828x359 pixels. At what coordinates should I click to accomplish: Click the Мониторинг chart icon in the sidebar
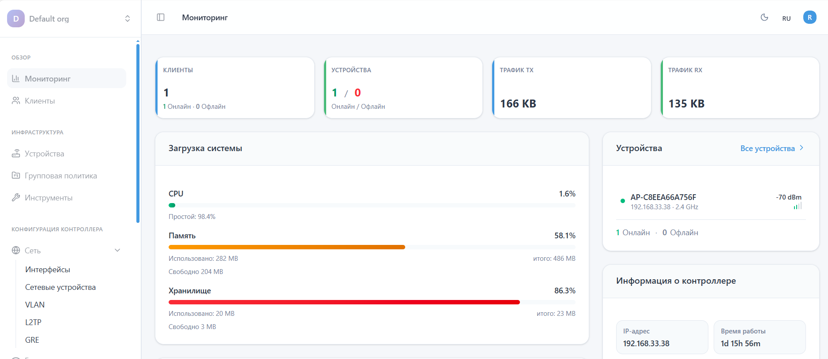click(x=16, y=78)
